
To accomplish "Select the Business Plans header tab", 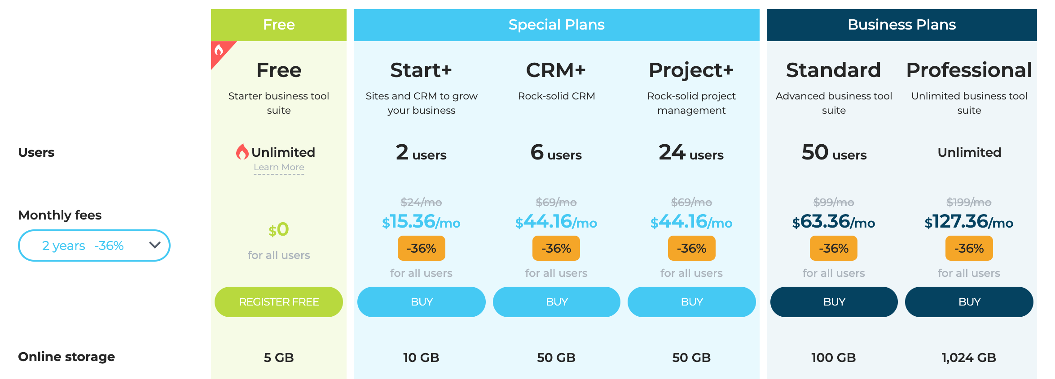I will (902, 25).
